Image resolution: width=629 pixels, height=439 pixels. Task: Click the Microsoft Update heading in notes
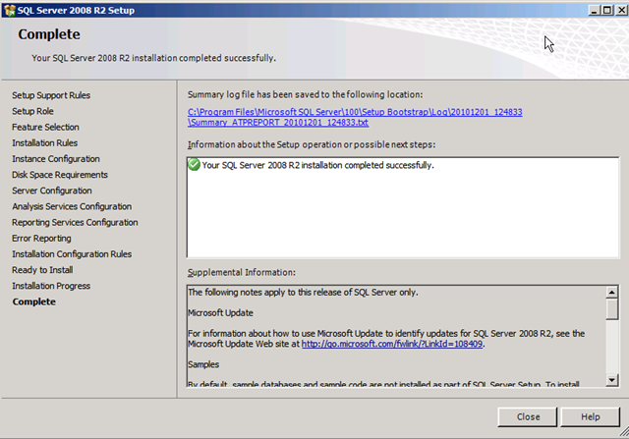point(220,312)
